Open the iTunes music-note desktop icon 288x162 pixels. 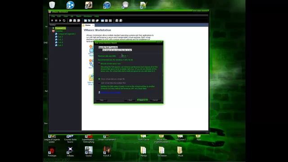[107, 5]
